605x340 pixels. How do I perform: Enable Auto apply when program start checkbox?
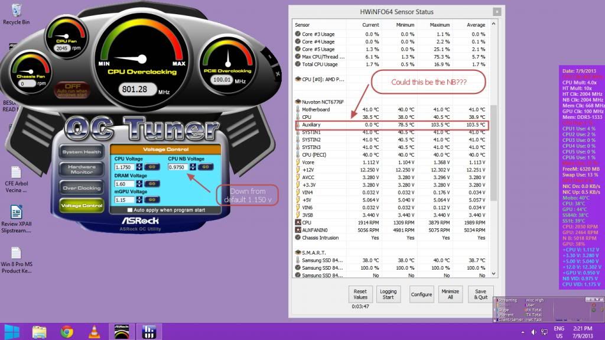(x=131, y=210)
